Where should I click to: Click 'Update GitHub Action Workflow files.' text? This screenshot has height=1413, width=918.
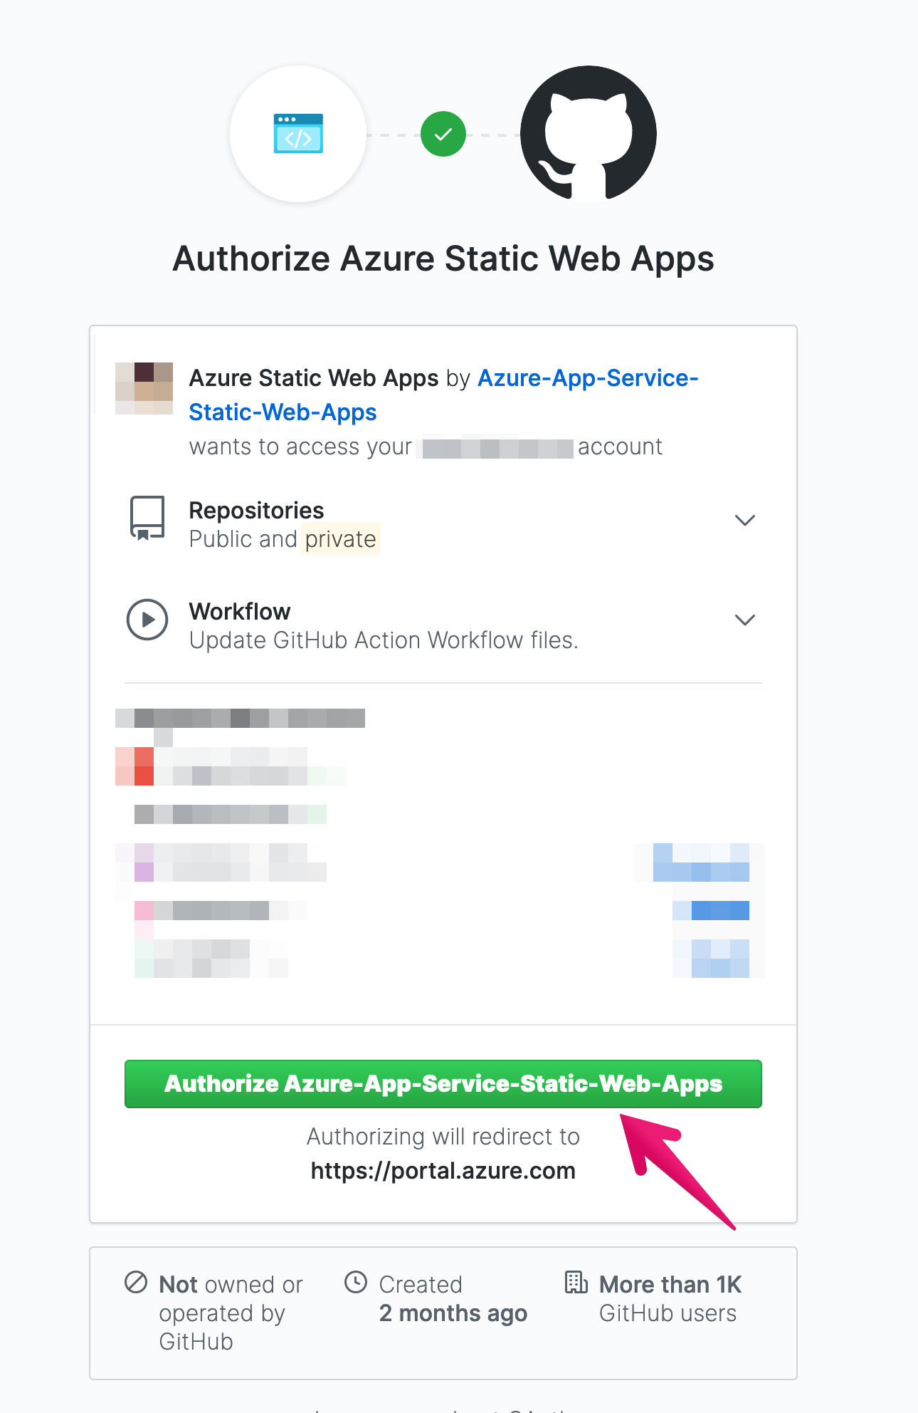[x=384, y=640]
